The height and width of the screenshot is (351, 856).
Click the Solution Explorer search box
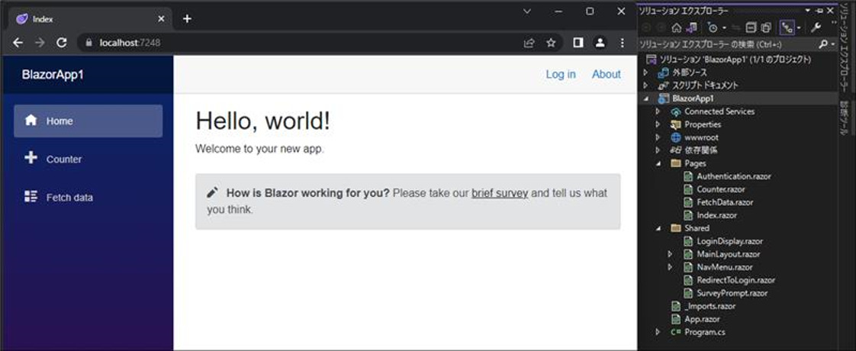[725, 44]
